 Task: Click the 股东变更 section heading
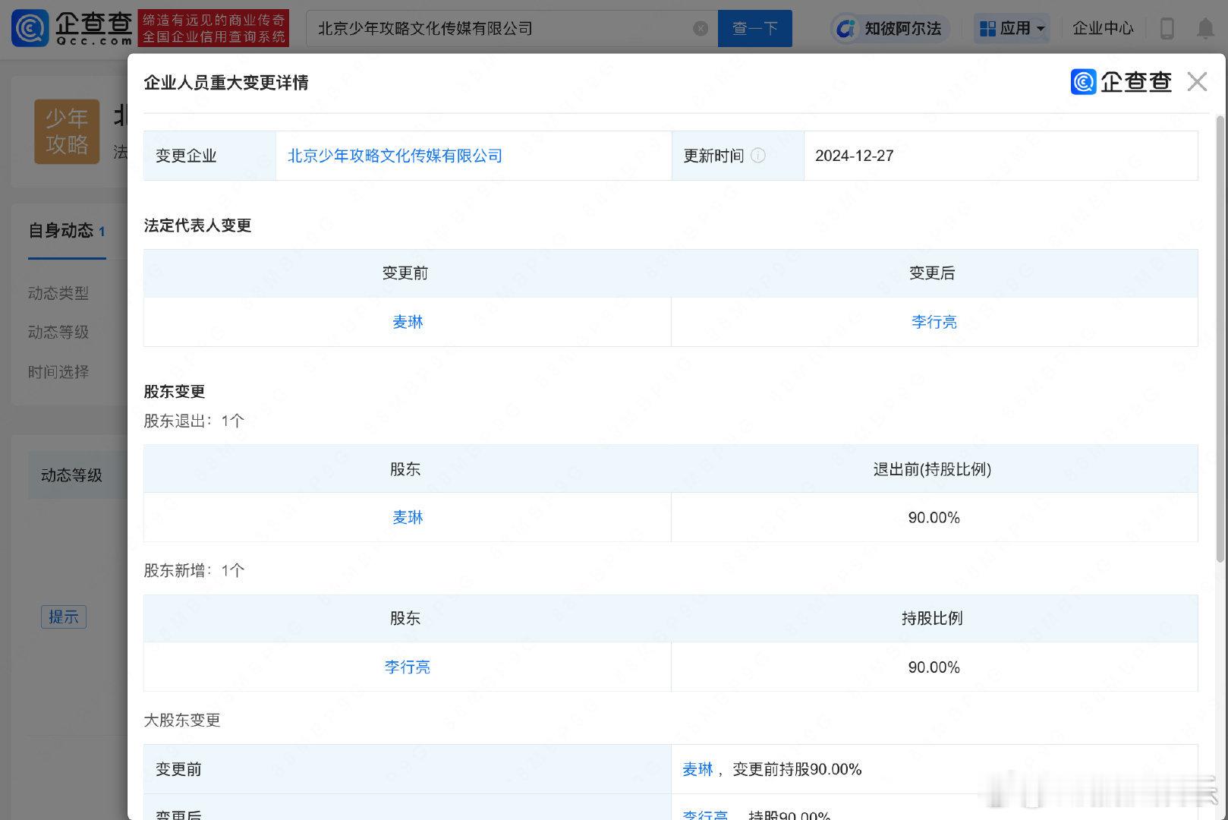tap(175, 392)
